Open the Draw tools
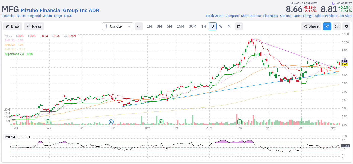Viewport: 353px width, 164px height. pos(13,26)
